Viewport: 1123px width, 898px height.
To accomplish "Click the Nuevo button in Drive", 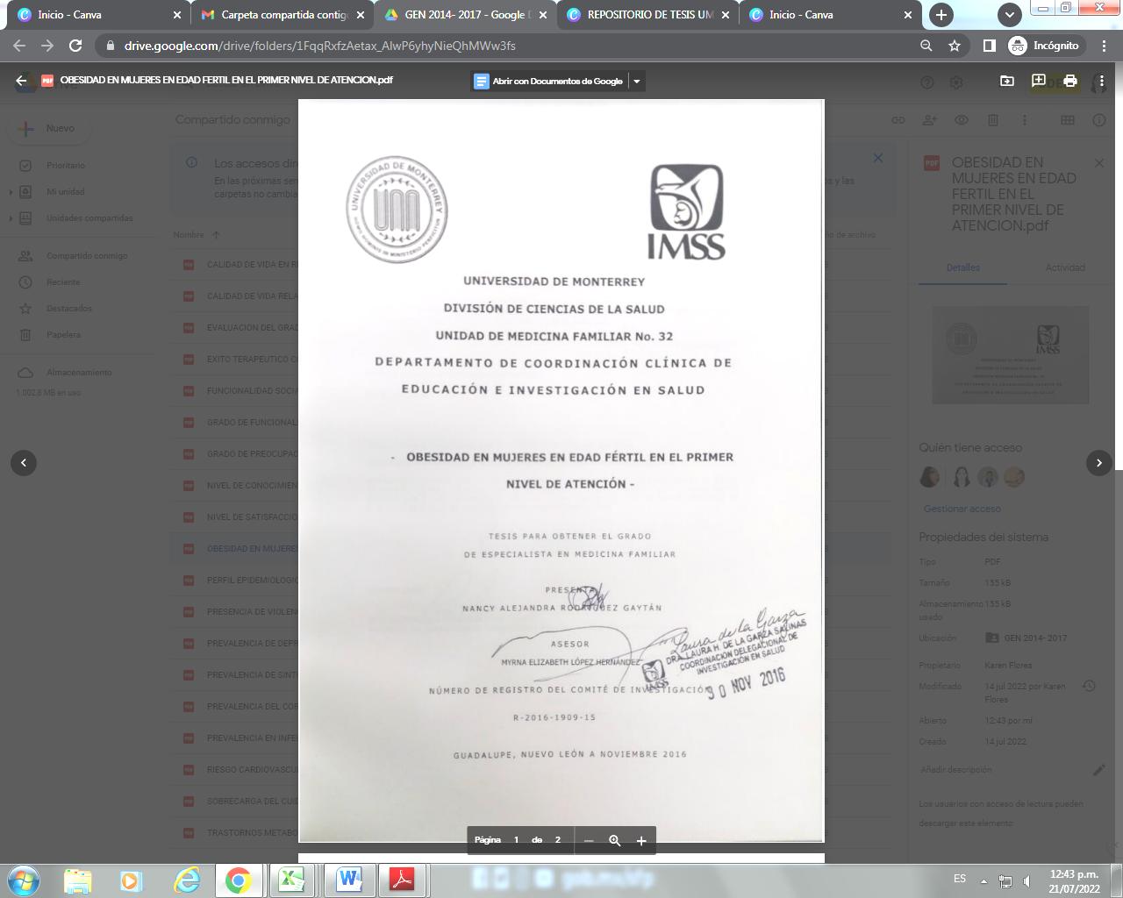I will (51, 128).
